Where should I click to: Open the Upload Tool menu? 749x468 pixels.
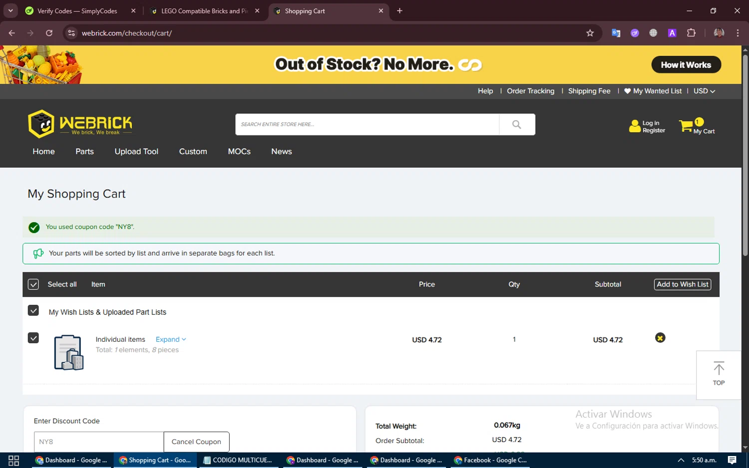coord(136,152)
